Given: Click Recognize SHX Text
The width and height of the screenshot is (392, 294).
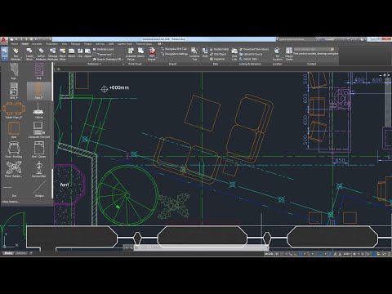Looking at the screenshot, I should click(174, 49).
